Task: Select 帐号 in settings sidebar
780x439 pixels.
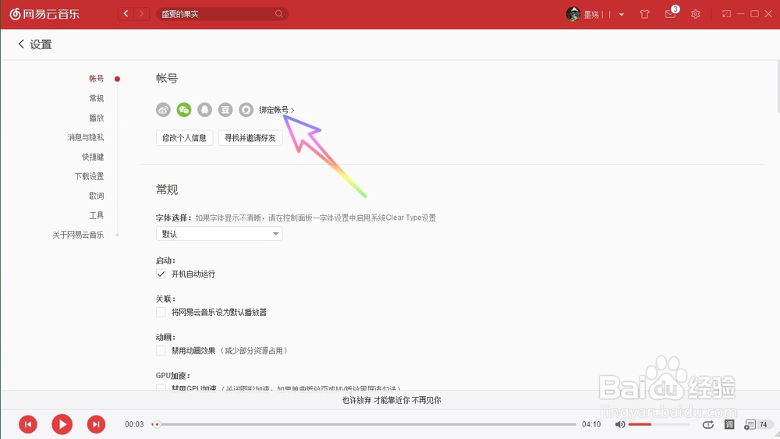Action: [x=97, y=79]
